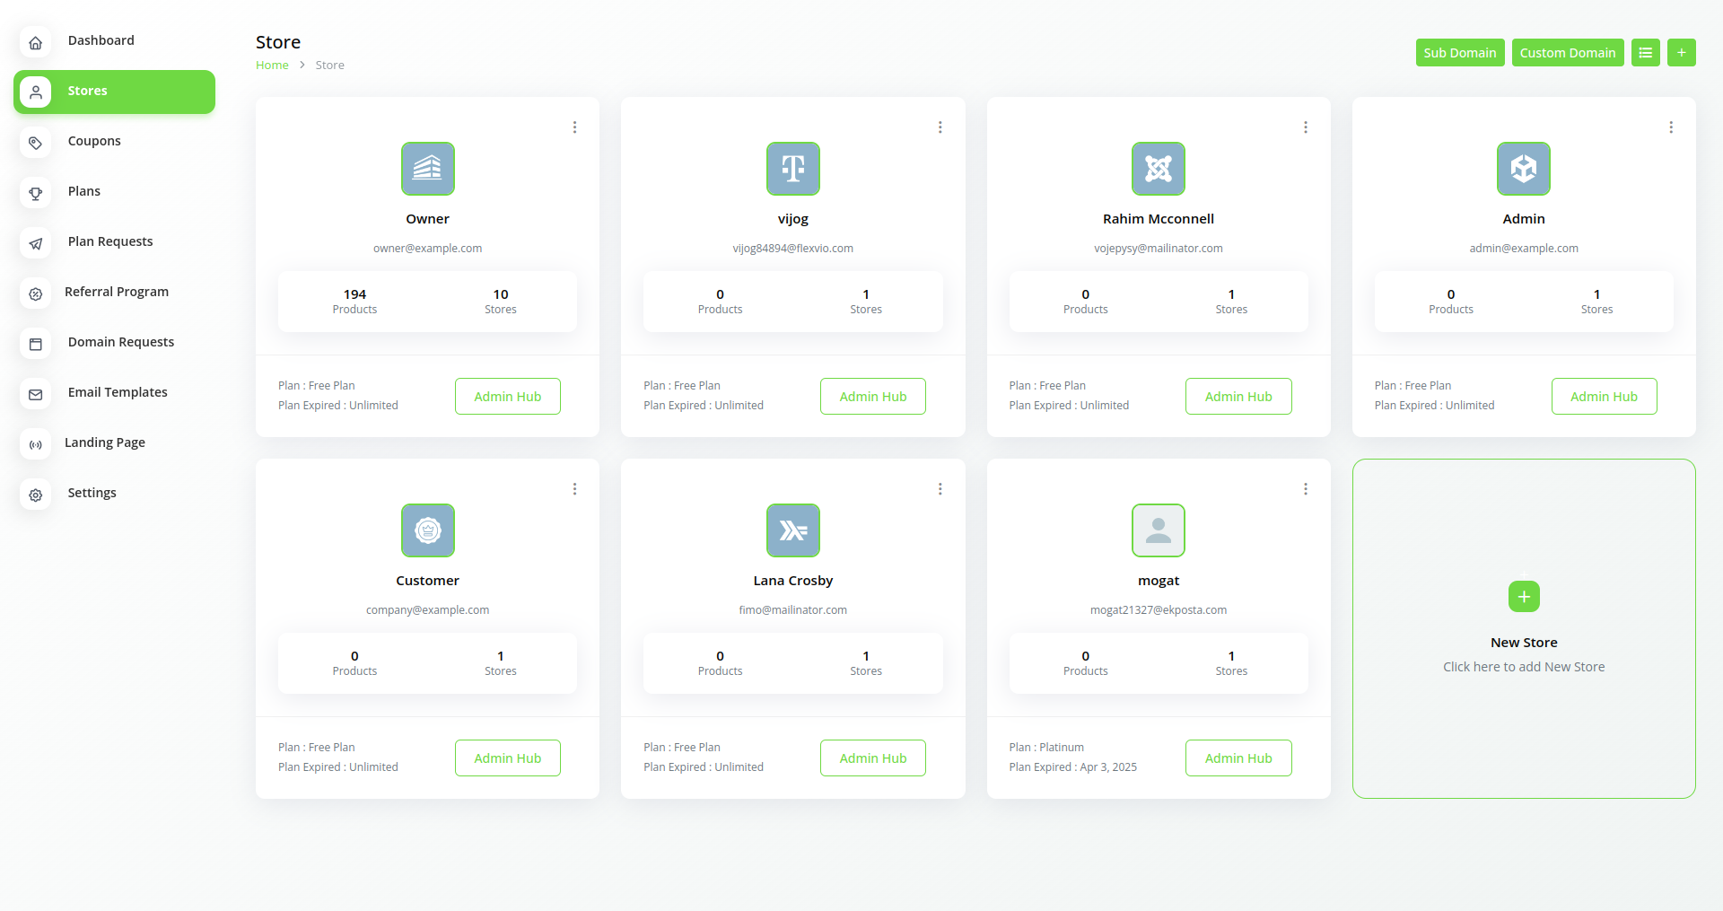
Task: Click the Sub Domain button
Action: [x=1459, y=53]
